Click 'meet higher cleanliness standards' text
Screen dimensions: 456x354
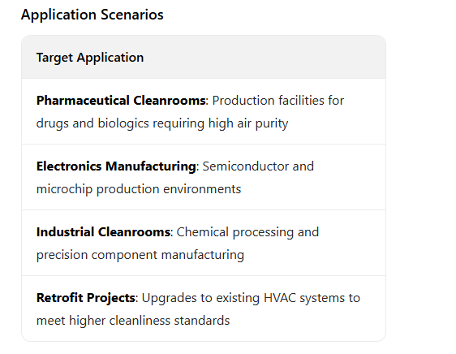(133, 321)
